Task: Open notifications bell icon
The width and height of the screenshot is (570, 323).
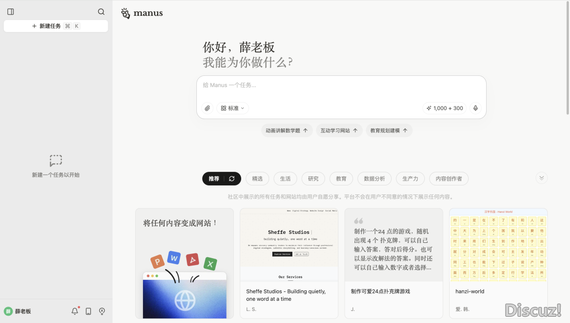Action: [x=75, y=311]
